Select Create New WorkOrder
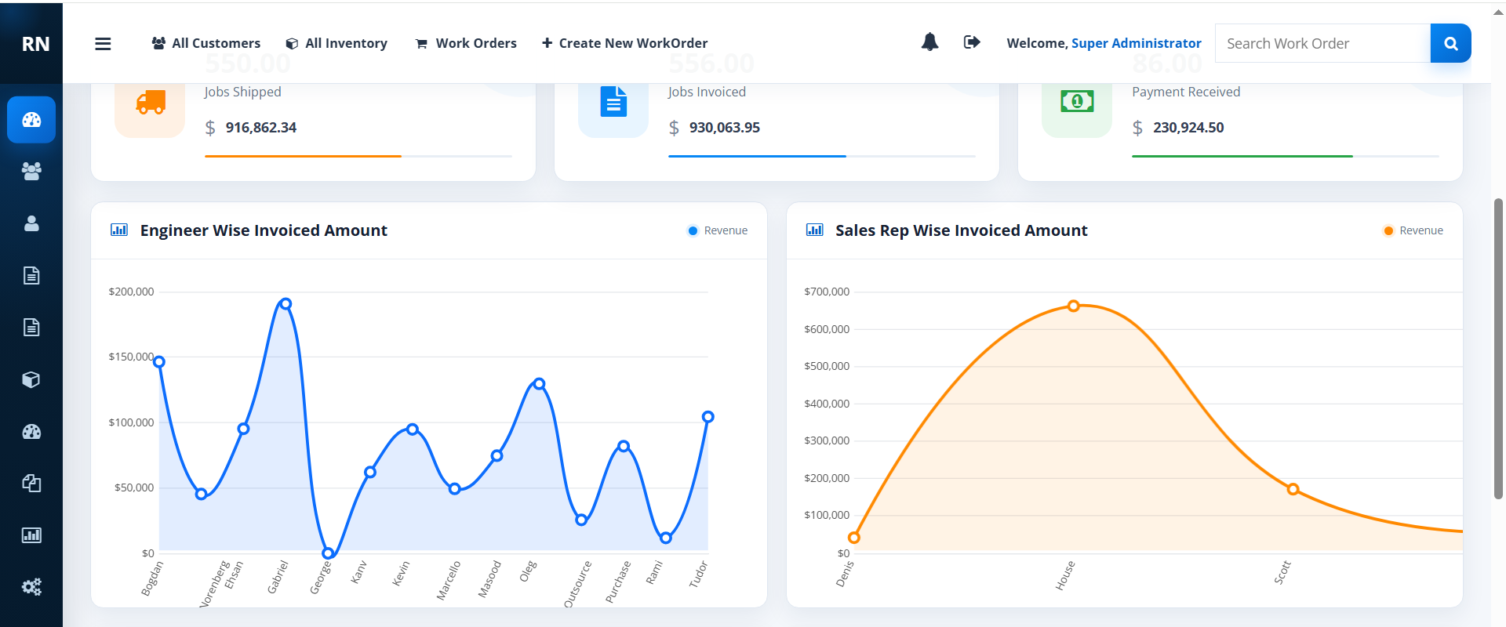Viewport: 1506px width, 627px height. 624,43
